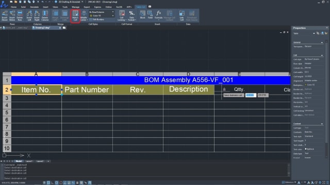Select the Delete Row tool
330x185 pixels.
pyautogui.click(x=20, y=15)
